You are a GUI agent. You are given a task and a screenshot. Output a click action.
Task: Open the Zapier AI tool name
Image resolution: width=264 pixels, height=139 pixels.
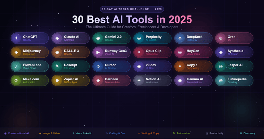point(71,79)
